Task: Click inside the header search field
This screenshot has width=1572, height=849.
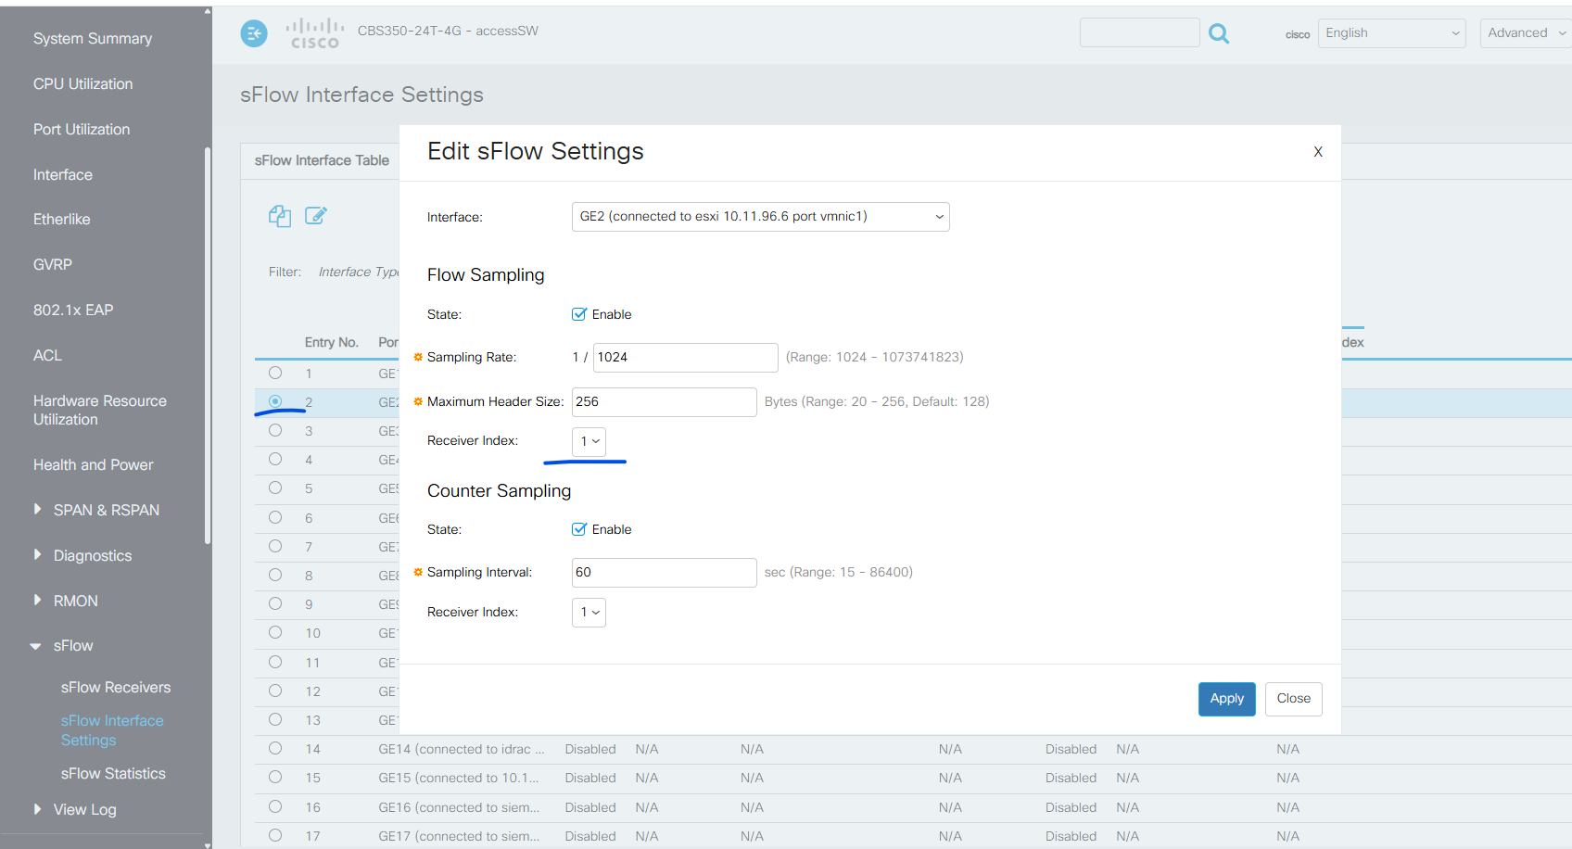Action: [1139, 32]
